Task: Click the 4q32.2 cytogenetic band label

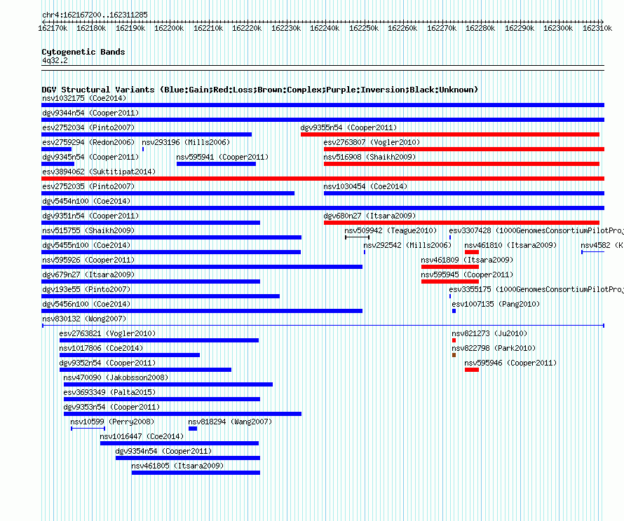Action: coord(55,60)
